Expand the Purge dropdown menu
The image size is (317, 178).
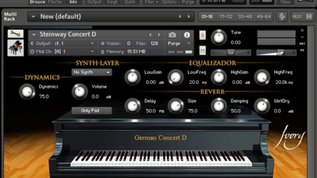[x=179, y=44]
